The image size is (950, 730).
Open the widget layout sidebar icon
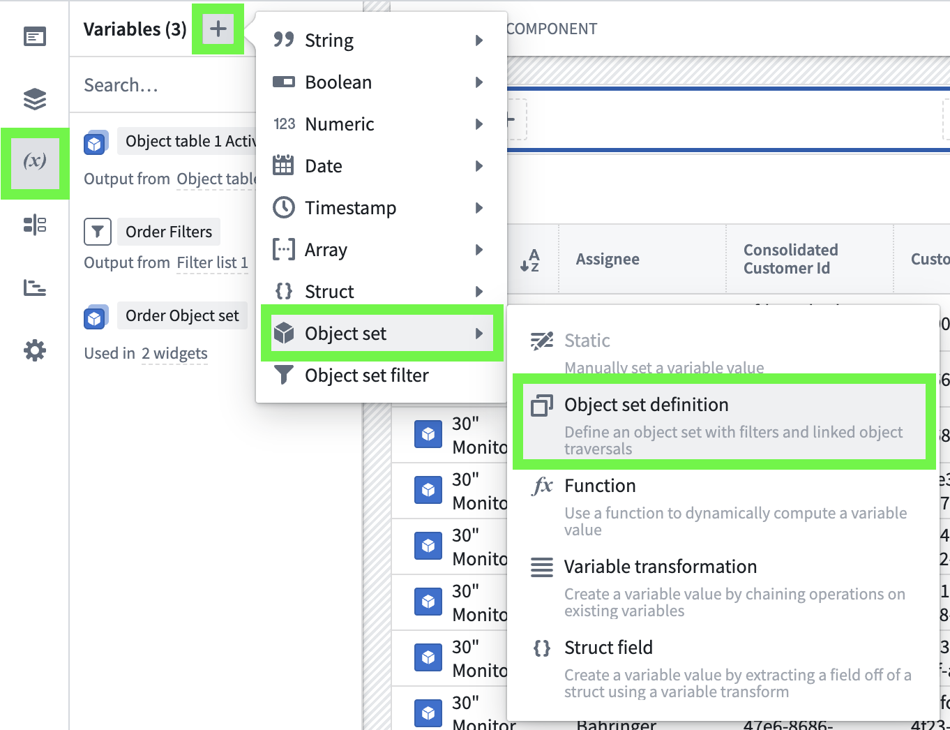(x=35, y=225)
